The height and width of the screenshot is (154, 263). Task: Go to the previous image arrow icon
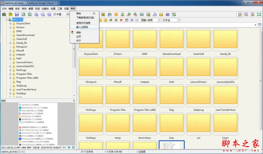coord(23,14)
